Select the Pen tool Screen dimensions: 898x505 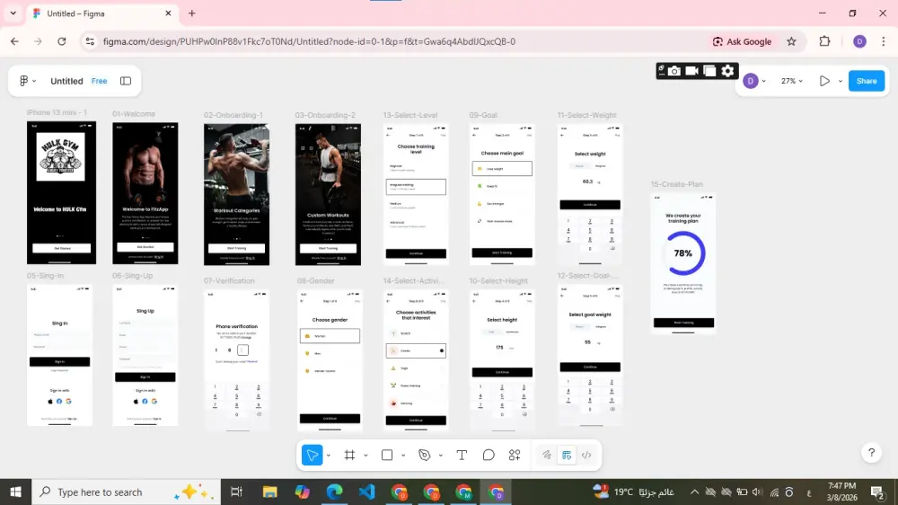(425, 456)
